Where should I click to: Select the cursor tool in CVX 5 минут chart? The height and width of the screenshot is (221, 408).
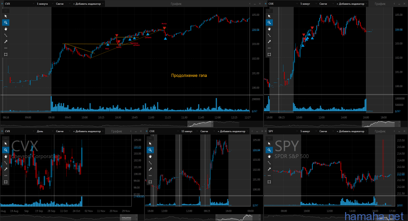269,16
